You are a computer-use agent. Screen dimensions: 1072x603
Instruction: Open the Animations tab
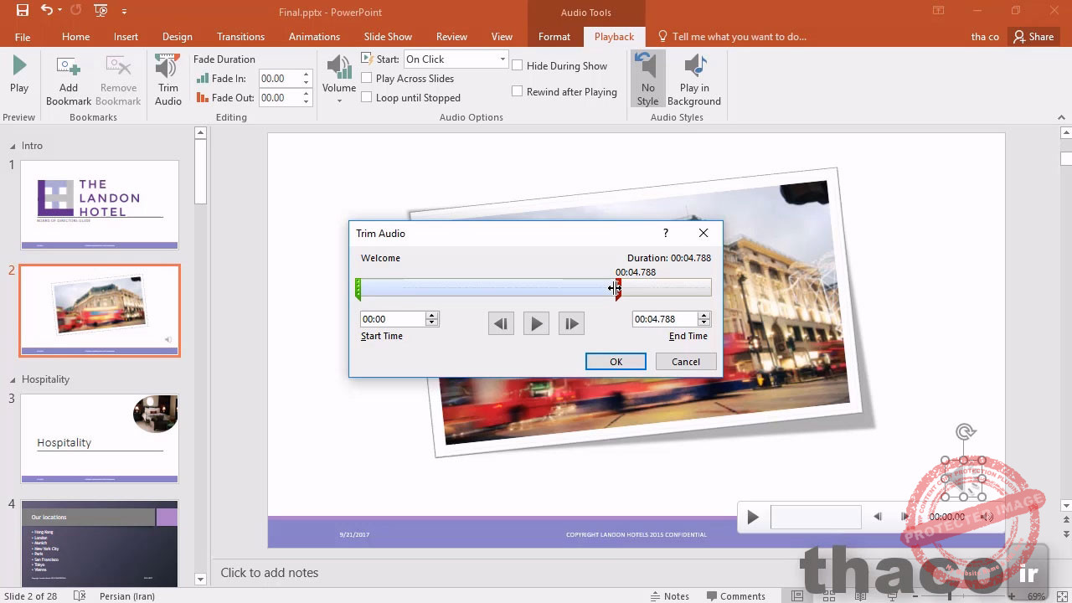click(x=314, y=36)
